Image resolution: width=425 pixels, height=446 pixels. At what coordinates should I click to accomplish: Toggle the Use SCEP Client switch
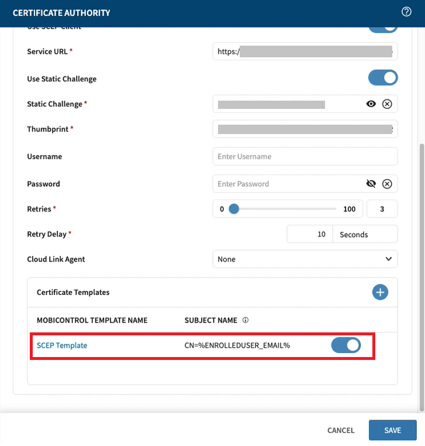[x=383, y=28]
